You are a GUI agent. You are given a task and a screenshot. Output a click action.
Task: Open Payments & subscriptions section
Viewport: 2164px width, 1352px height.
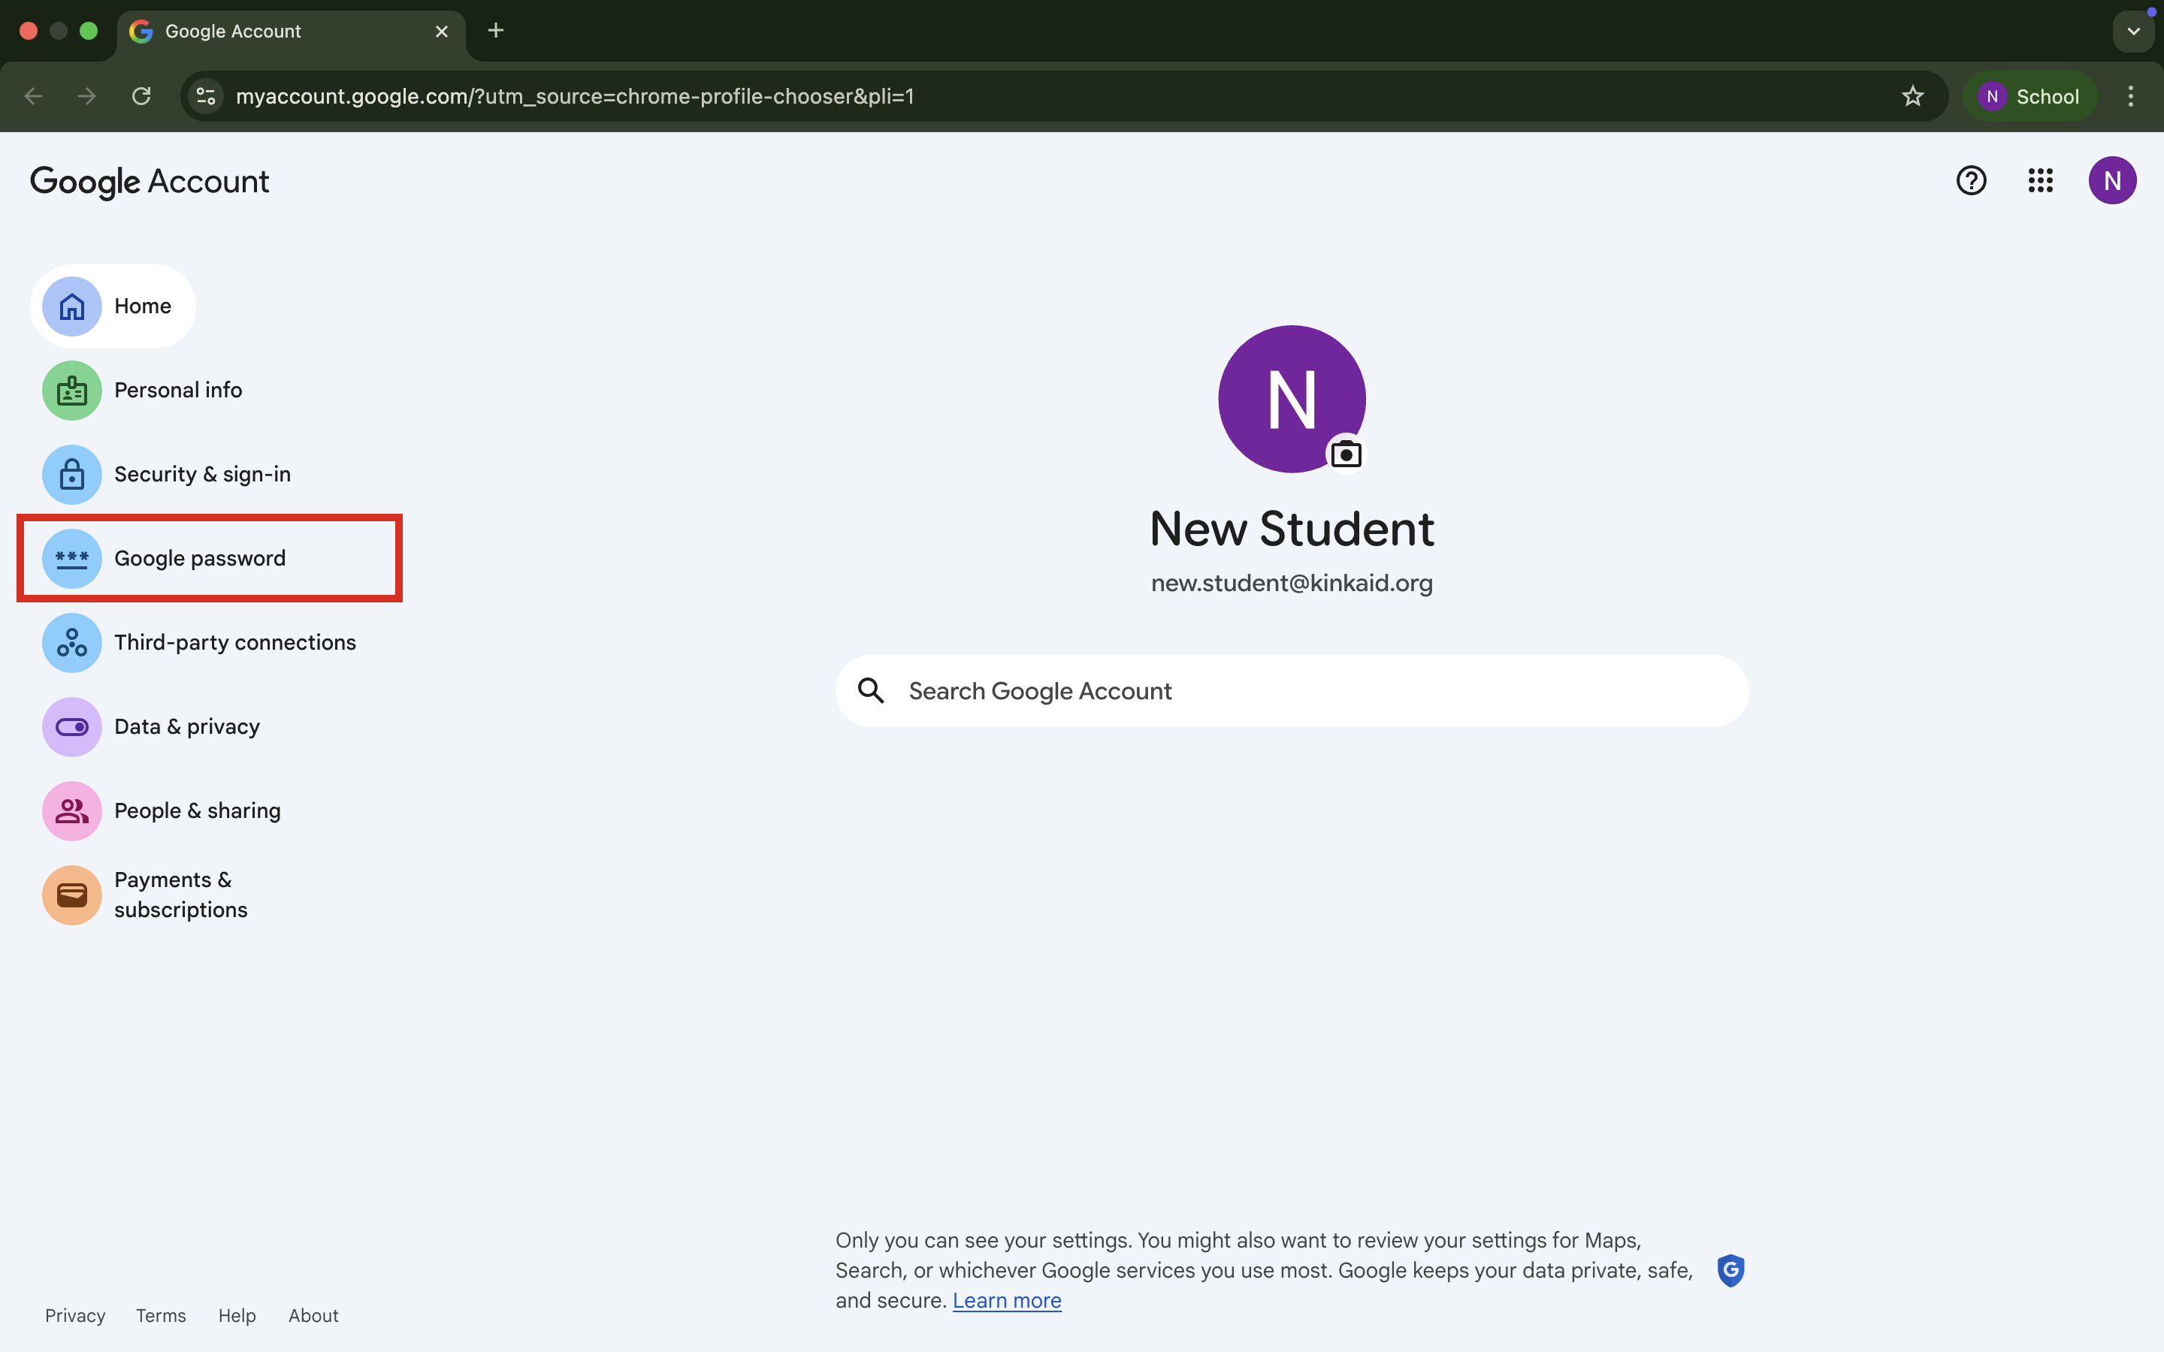point(180,895)
